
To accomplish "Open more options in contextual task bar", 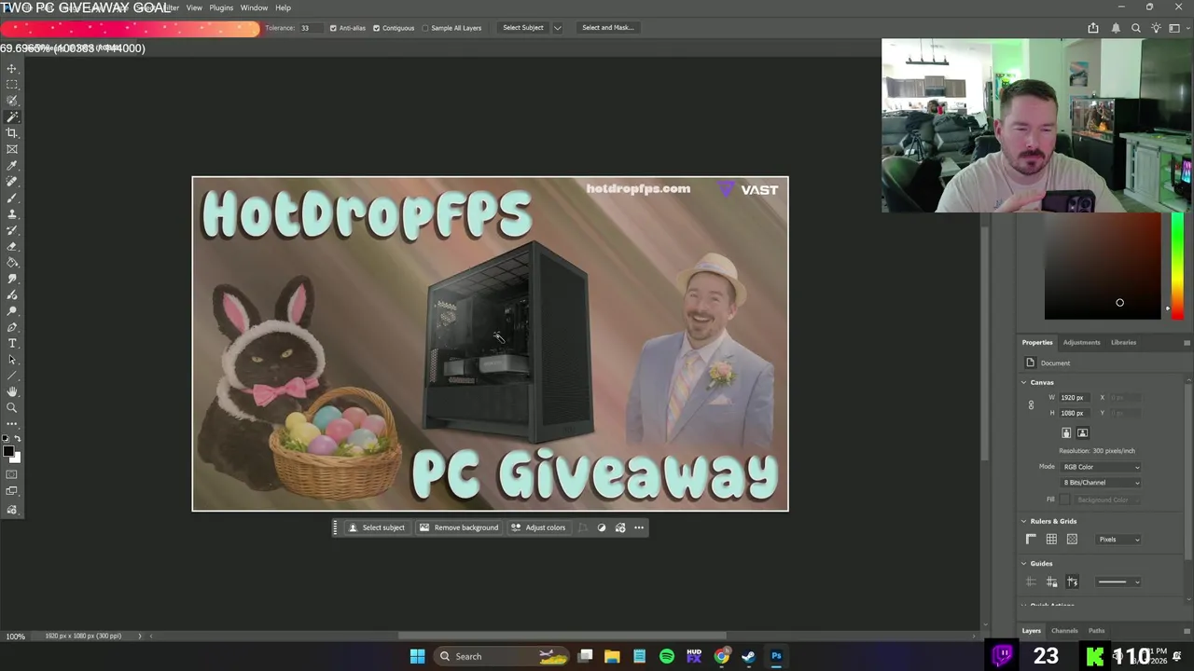I will 639,527.
